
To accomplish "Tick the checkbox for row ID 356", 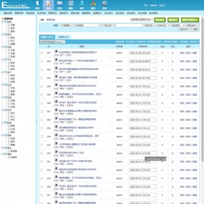I will tap(42, 120).
